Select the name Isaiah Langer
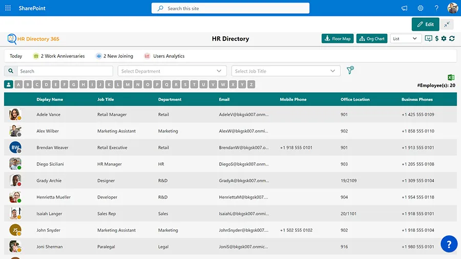This screenshot has height=259, width=461. 49,213
